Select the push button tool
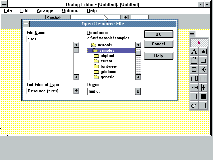This screenshot has height=160, width=213. pos(203,61)
